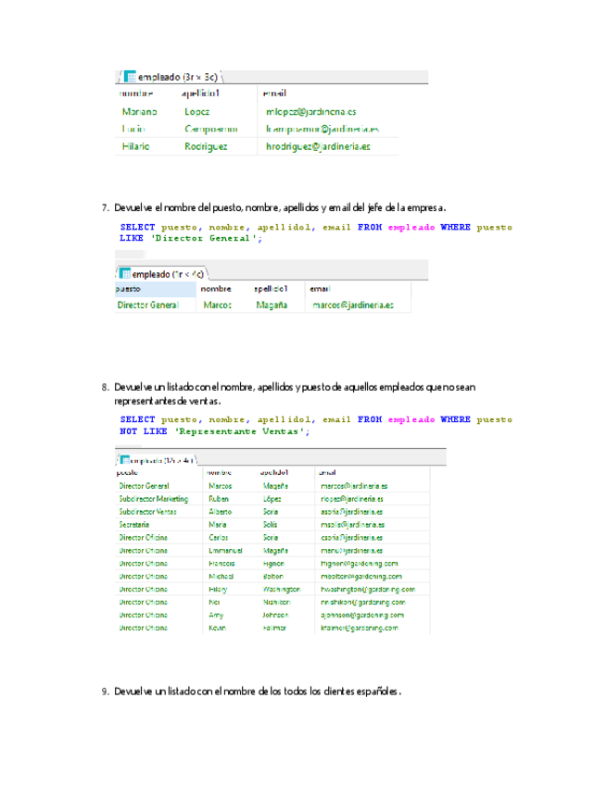Click the email rlopez@jardineria.es

(x=352, y=499)
